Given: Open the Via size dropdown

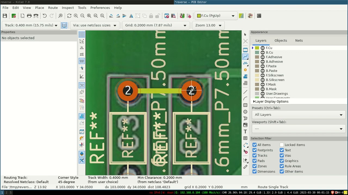Looking at the screenshot, I should tap(94, 25).
